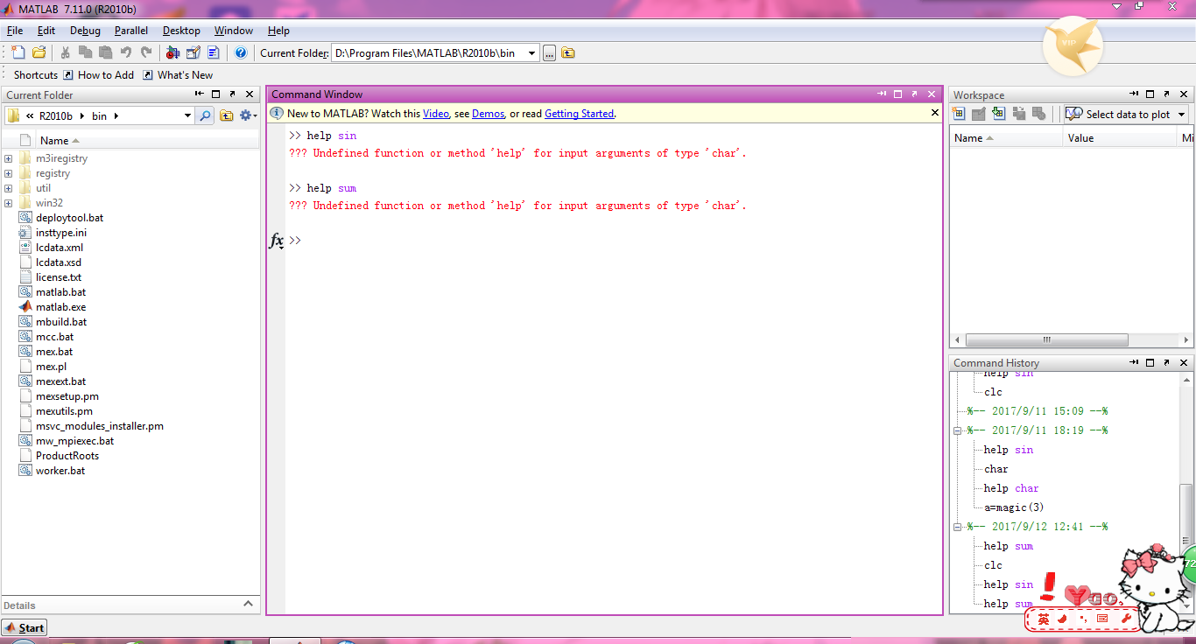Click the Open file folder icon
Viewport: 1196px width, 644px height.
(x=39, y=52)
